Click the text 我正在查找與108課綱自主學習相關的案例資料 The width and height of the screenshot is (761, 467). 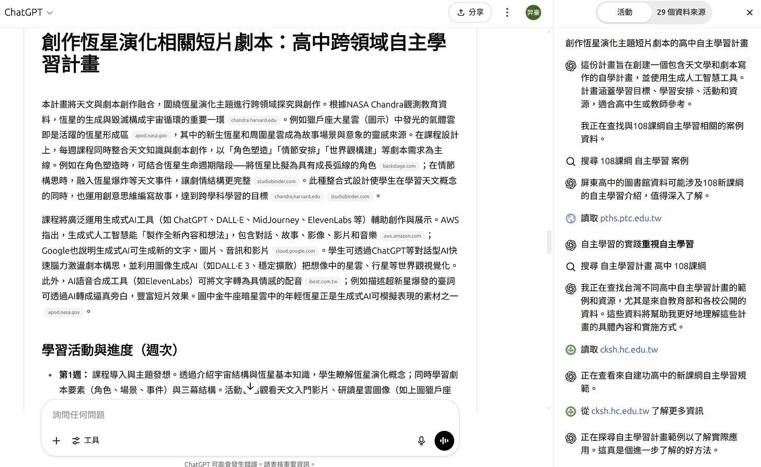pyautogui.click(x=662, y=132)
